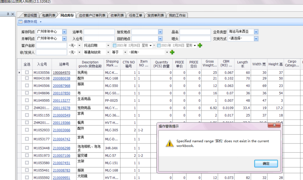
Task: Switch to the 营运视图 tab
Action: click(30, 15)
